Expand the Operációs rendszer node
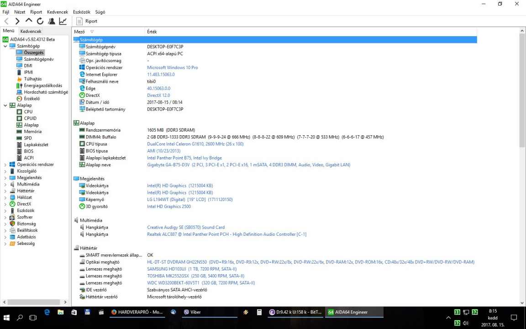 5,164
